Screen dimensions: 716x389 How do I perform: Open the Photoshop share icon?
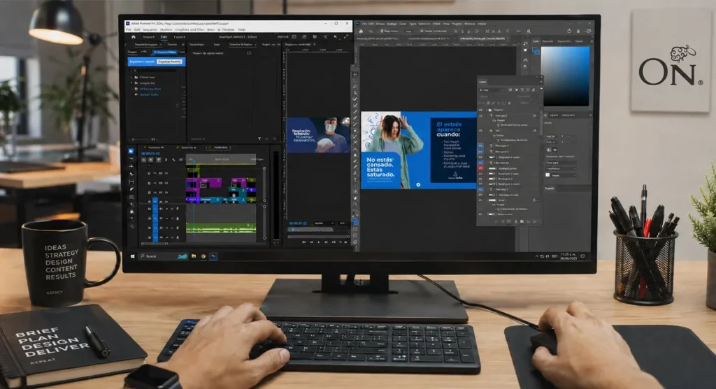tap(569, 31)
